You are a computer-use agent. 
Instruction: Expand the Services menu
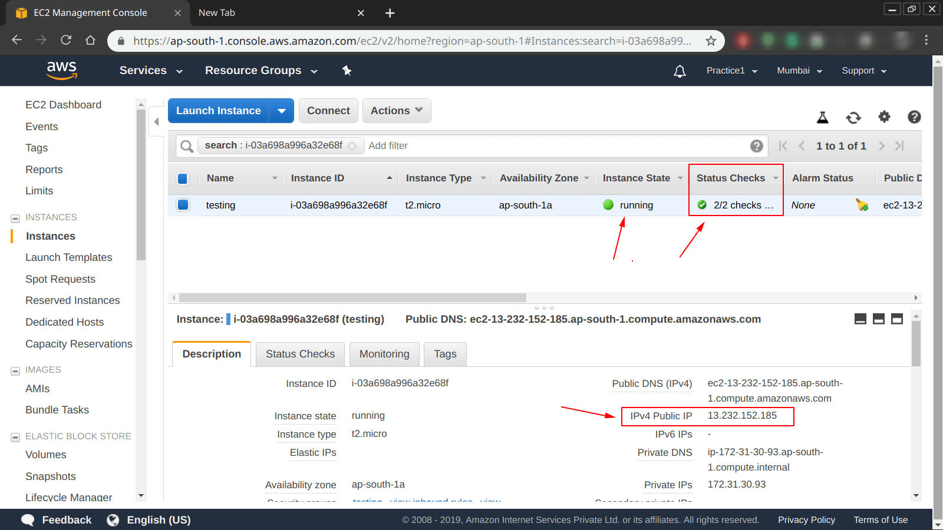pos(151,71)
